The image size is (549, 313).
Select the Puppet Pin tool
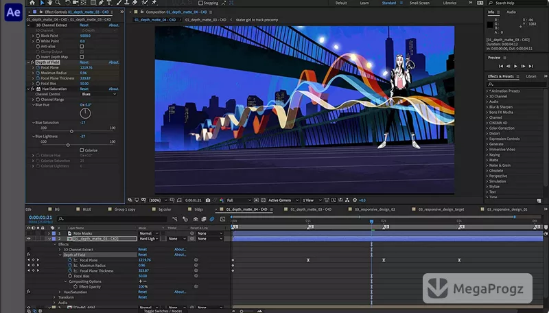[x=154, y=3]
